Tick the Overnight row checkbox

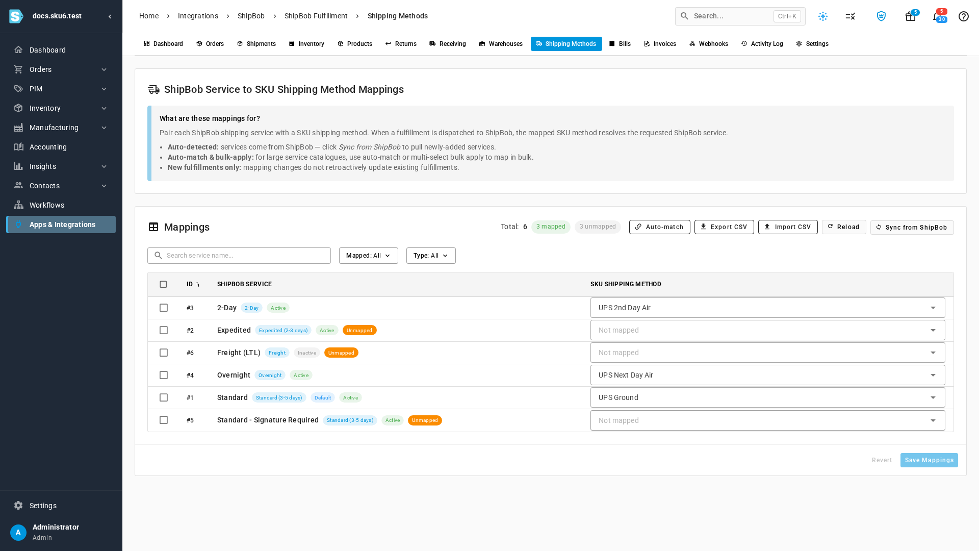pyautogui.click(x=164, y=375)
